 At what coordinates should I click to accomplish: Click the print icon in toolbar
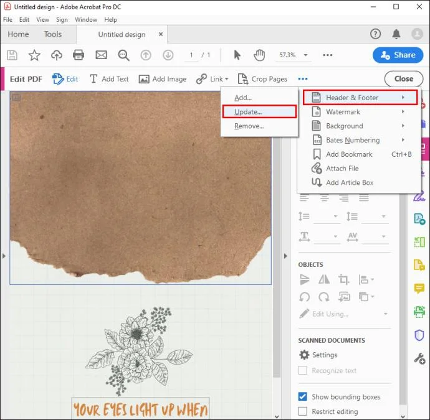tap(79, 55)
